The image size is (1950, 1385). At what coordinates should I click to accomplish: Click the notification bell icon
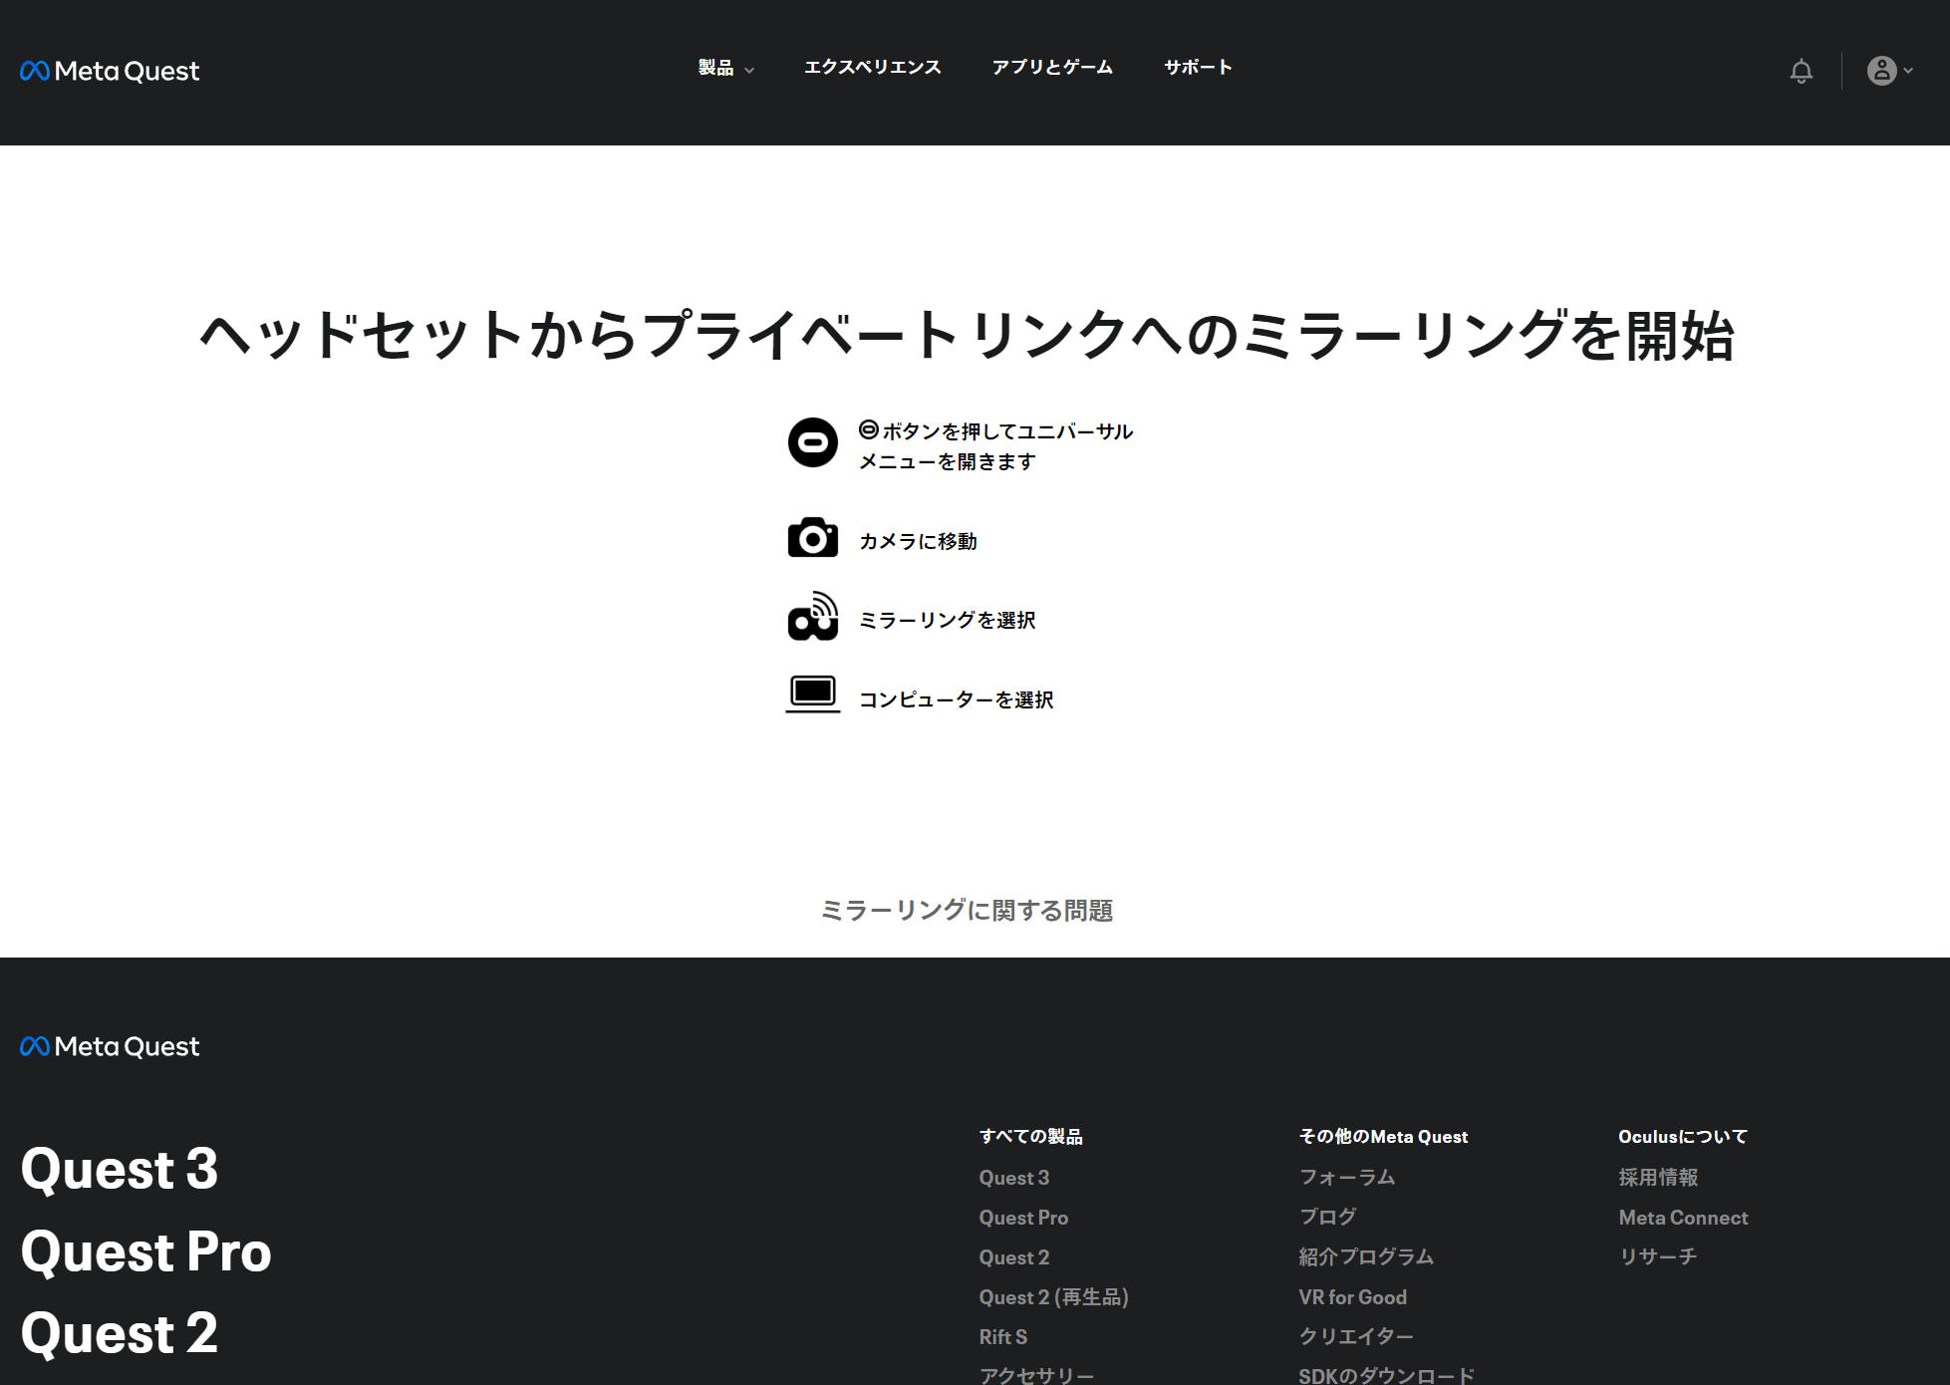tap(1801, 71)
